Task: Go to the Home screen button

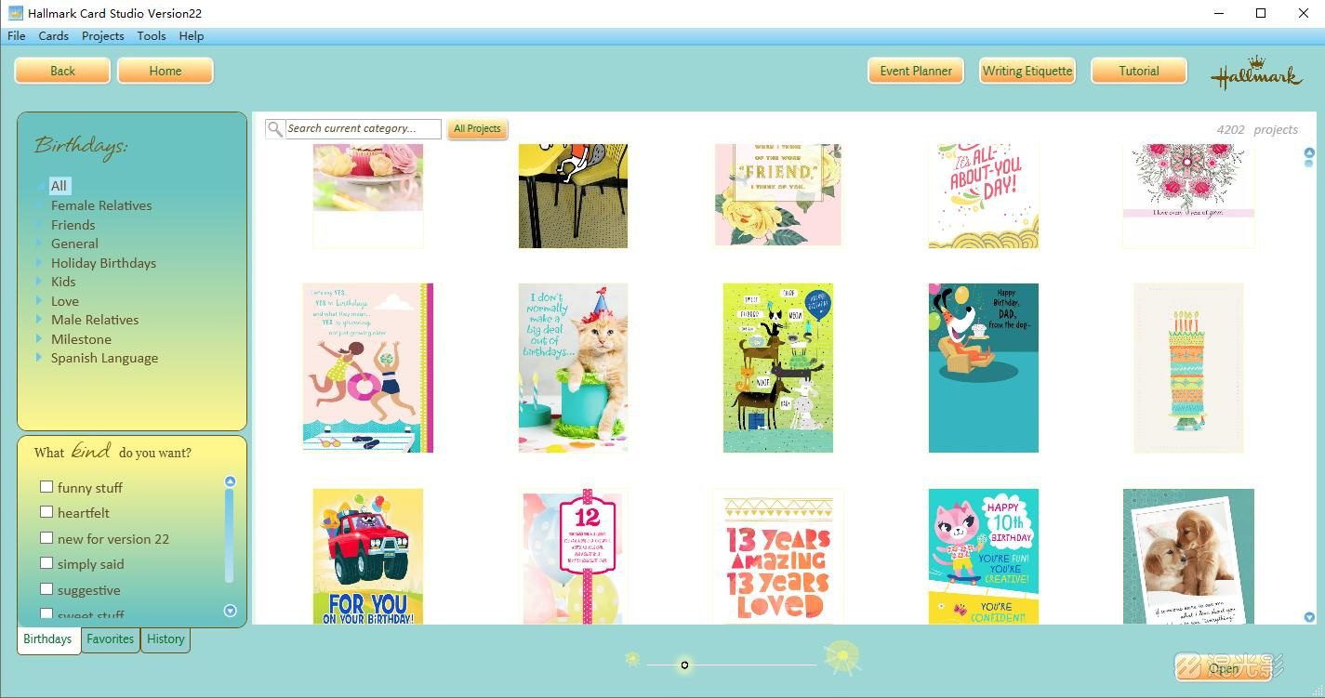Action: tap(166, 71)
